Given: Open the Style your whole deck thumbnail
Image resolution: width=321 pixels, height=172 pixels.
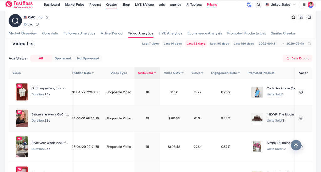Looking at the screenshot, I should coord(22,147).
